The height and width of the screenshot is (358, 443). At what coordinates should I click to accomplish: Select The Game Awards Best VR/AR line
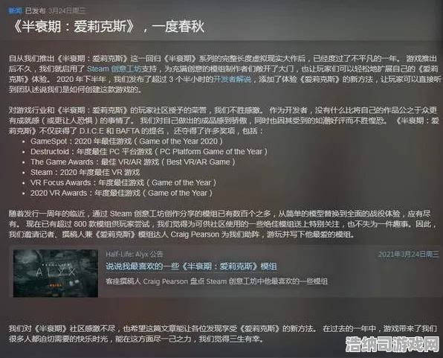(x=133, y=162)
